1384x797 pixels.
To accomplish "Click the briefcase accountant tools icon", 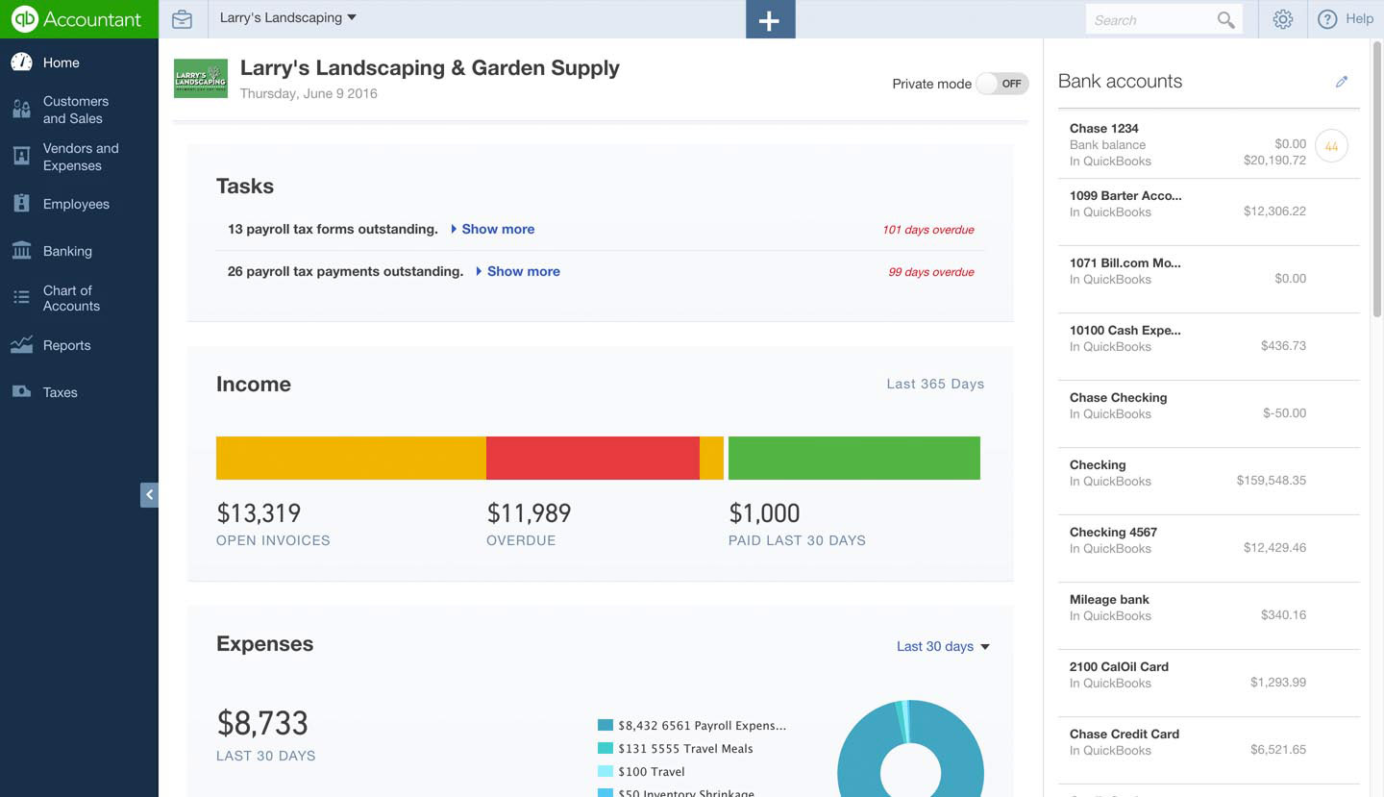I will [x=182, y=19].
